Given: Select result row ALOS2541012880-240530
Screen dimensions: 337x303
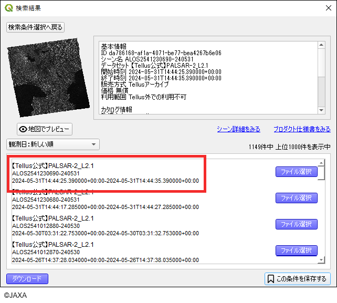Looking at the screenshot, I should (x=143, y=226).
